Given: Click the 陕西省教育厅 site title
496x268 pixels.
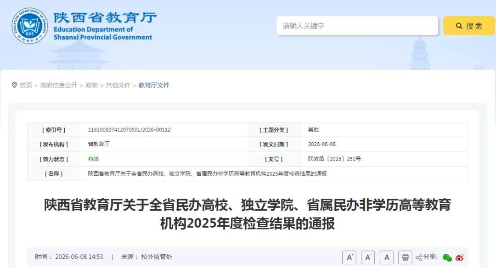Looking at the screenshot, I should [x=105, y=17].
